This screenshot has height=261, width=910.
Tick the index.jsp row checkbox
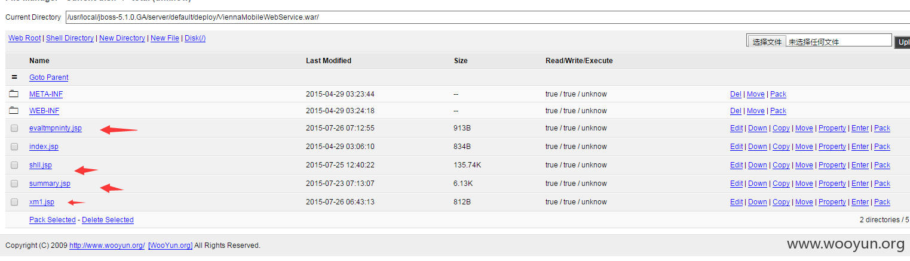(x=14, y=147)
